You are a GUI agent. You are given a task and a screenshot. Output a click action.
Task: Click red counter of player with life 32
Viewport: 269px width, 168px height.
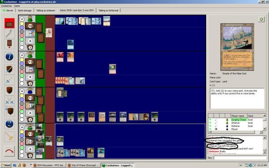(22, 143)
